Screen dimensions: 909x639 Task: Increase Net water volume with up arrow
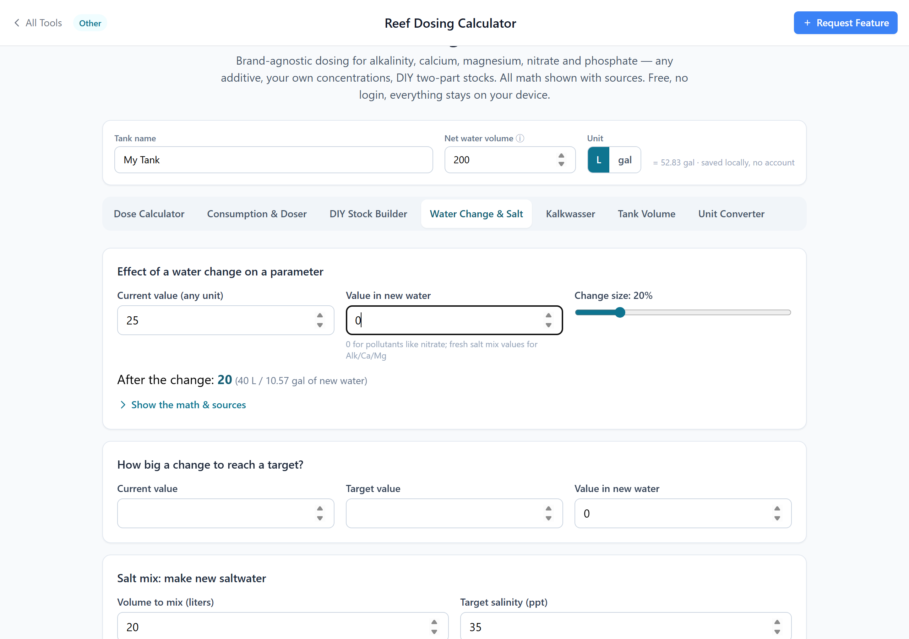tap(561, 155)
